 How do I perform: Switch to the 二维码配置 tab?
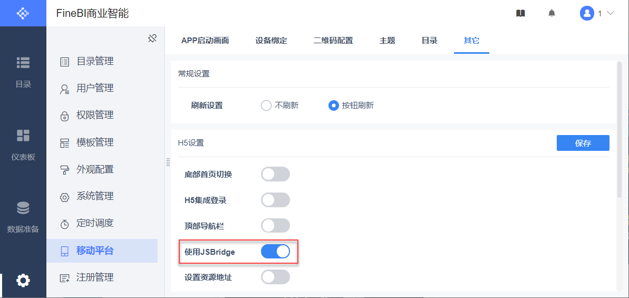(x=333, y=41)
